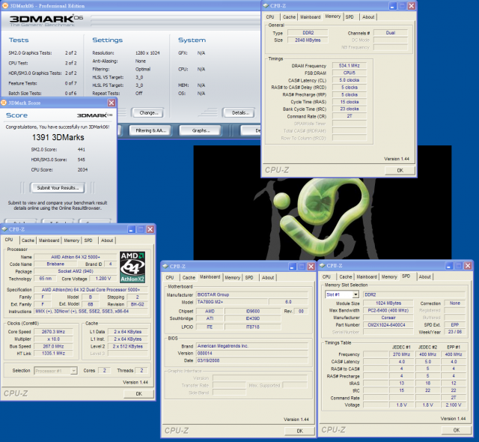Screen dimensions: 479x442
Task: Click the CPU-Z Mainboard window title icon
Action: point(165,266)
